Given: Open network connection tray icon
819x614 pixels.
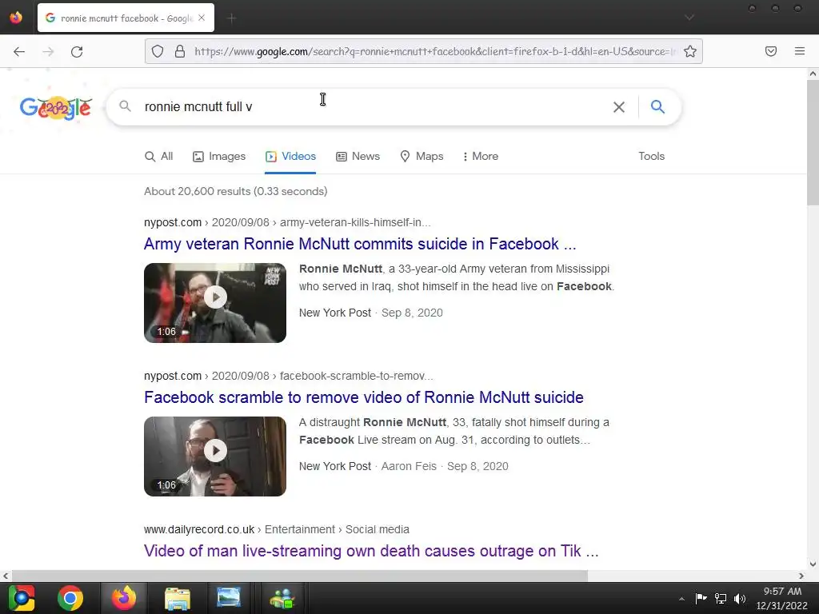Looking at the screenshot, I should 721,598.
